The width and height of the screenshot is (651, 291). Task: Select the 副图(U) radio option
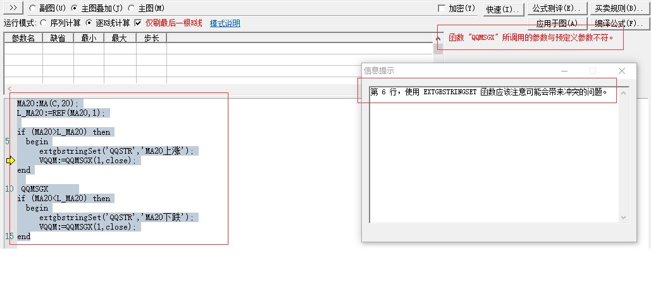coord(32,8)
